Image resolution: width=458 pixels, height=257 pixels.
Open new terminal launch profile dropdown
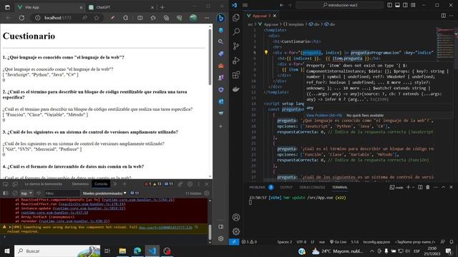[x=414, y=187]
